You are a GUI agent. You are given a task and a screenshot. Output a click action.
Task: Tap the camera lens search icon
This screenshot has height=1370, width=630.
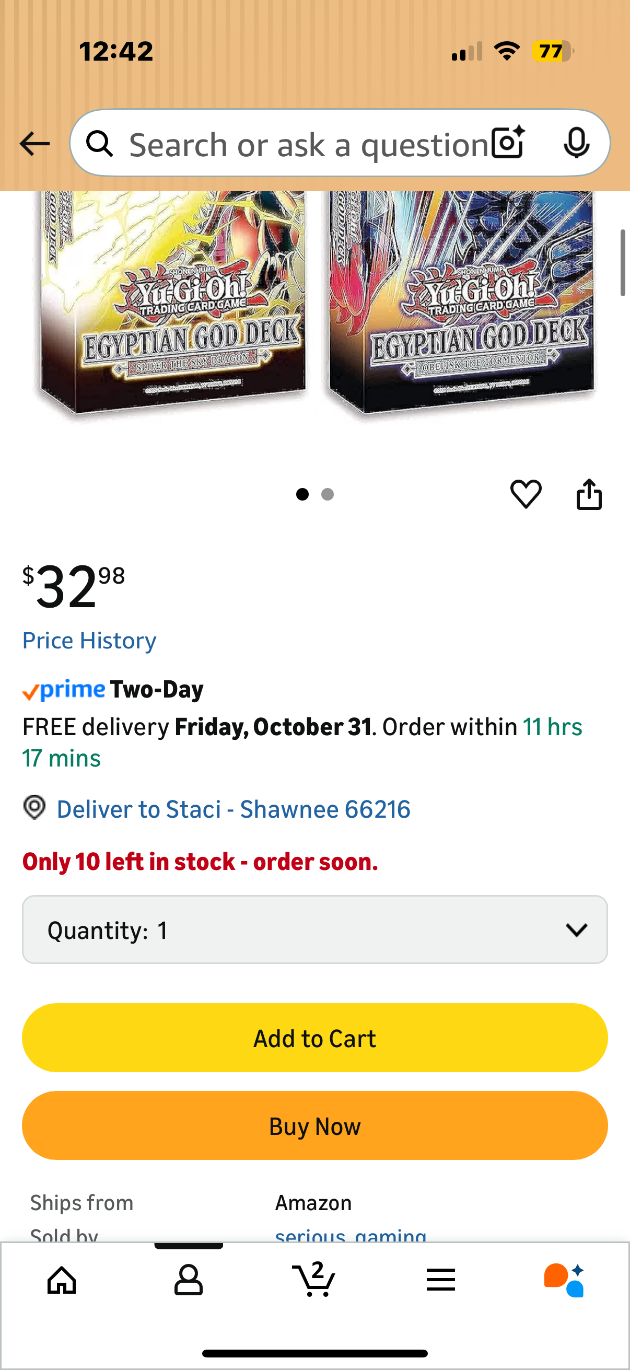point(508,143)
